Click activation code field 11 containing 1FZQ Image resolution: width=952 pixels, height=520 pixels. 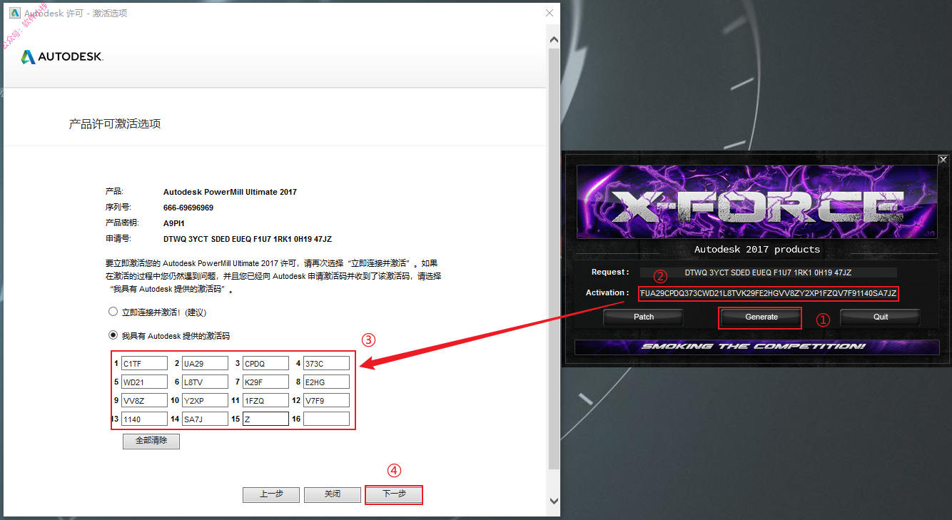[265, 400]
